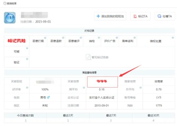Click the 添加到我的旺旺池 button
The image size is (177, 126).
110,16
